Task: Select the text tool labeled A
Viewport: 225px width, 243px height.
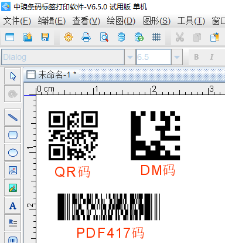Action: coord(13,205)
